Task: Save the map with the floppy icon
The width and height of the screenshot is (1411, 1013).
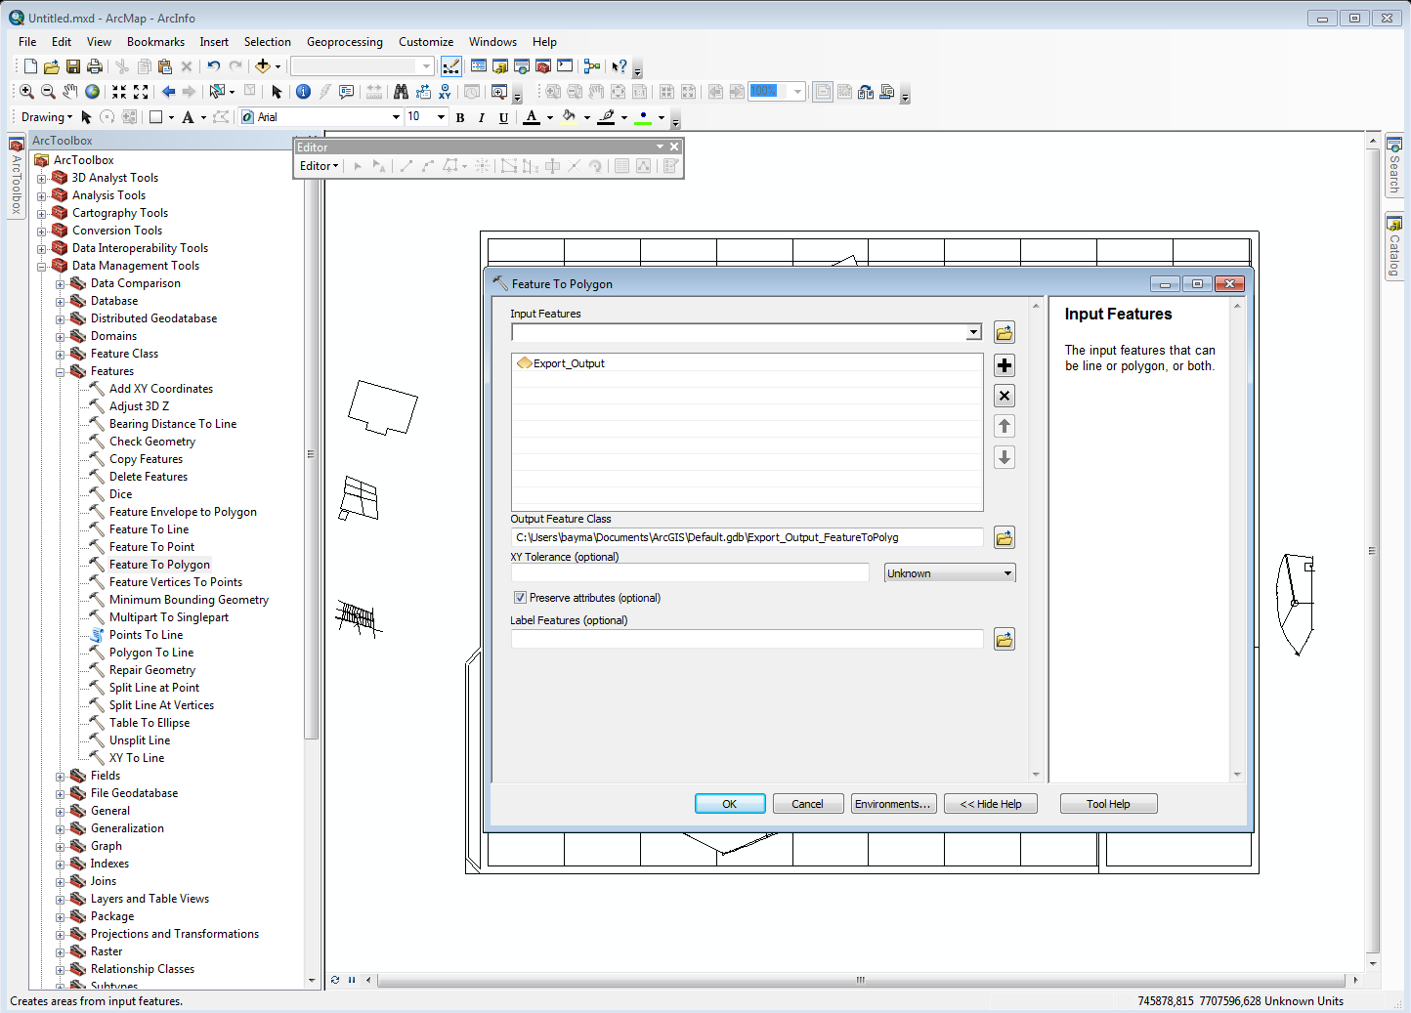Action: 73,66
